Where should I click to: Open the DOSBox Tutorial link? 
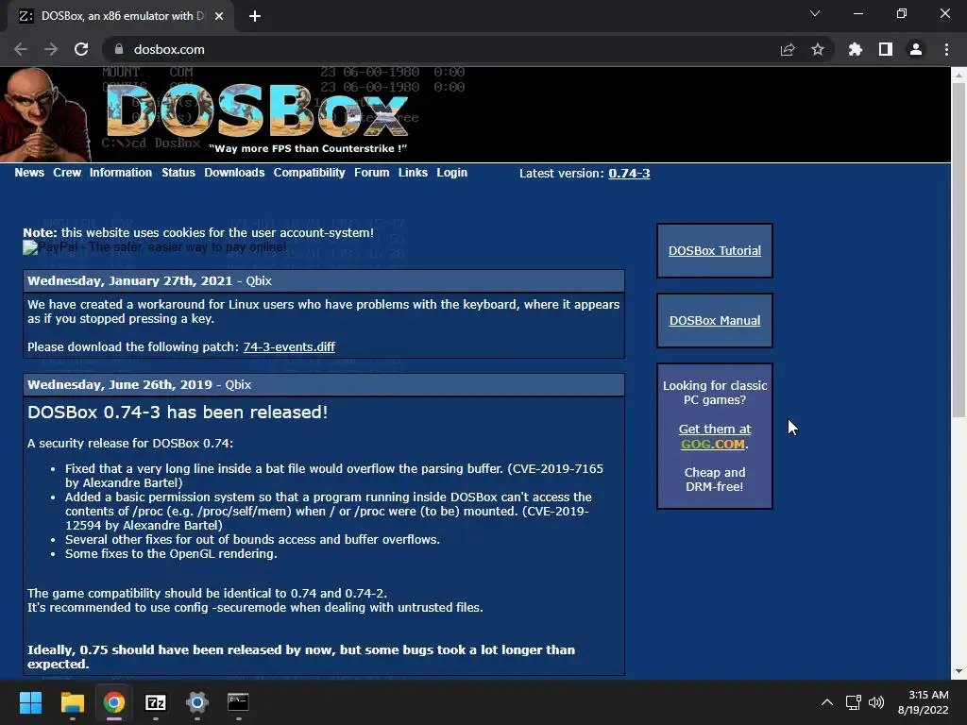point(715,251)
